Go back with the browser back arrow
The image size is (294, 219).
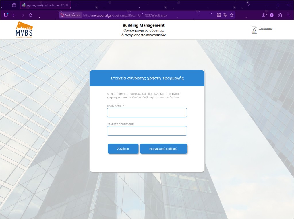[x=14, y=15]
